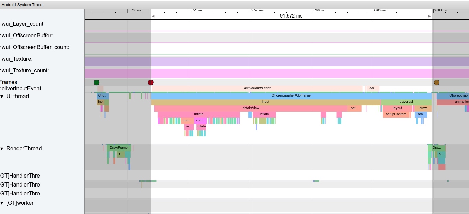469x214 pixels.
Task: Collapse the UI thread row
Action: click(2, 97)
